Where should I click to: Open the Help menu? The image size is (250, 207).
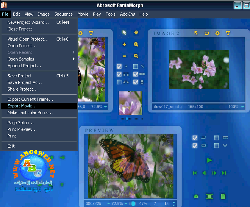coord(143,14)
